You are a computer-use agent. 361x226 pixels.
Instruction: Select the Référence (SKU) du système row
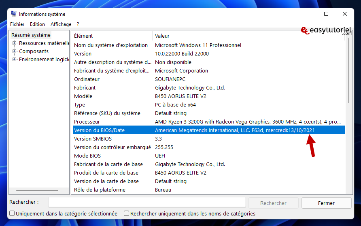209,113
